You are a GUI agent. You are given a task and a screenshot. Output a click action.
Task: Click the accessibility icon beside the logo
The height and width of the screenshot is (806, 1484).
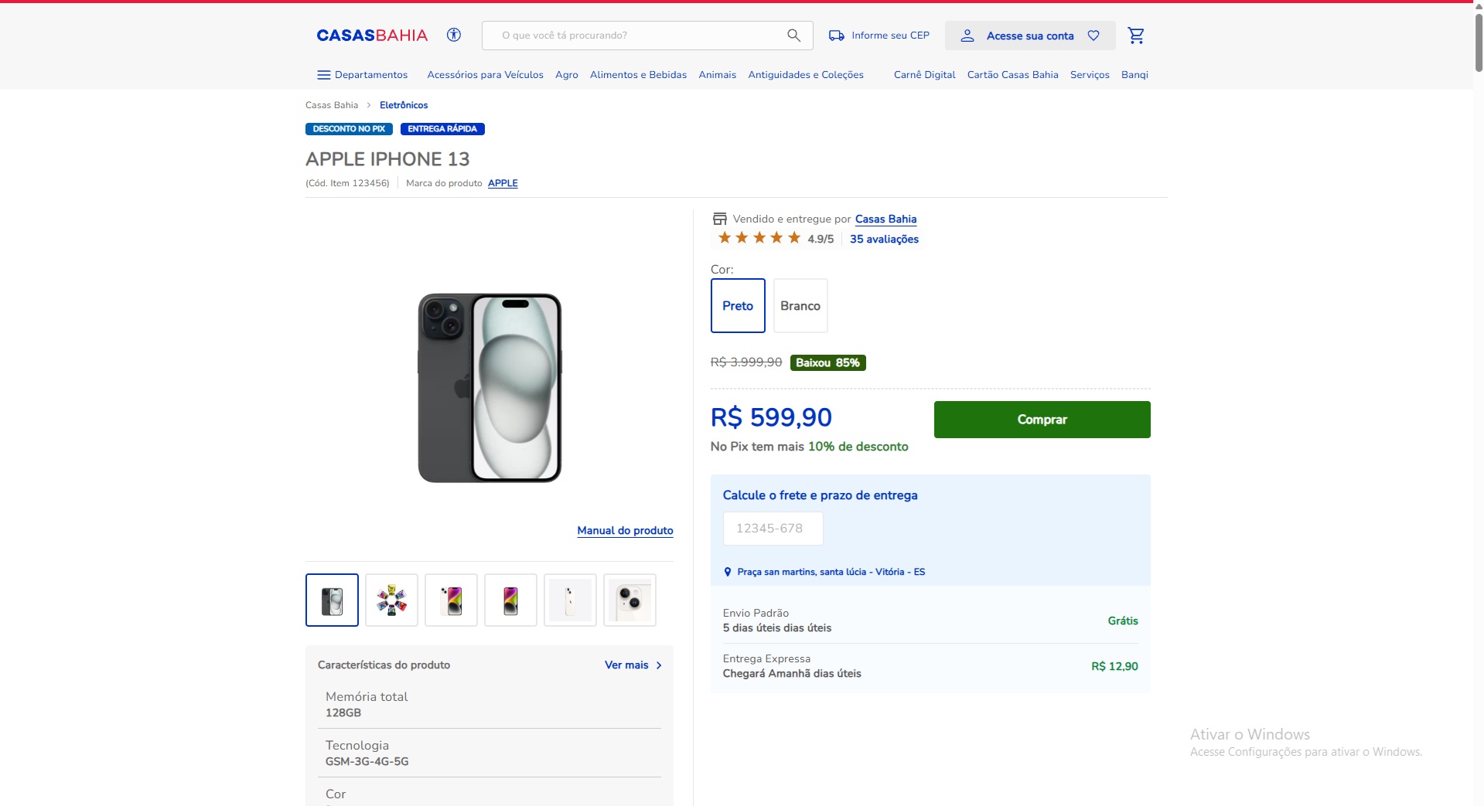(x=454, y=35)
